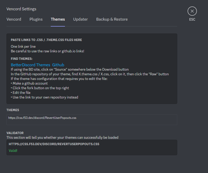Viewport: 208px width, 173px height.
Task: Switch to the Vencord tab
Action: (x=14, y=19)
